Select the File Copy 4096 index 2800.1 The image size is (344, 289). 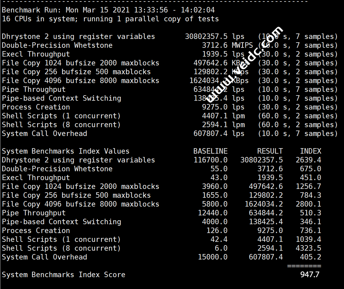308,204
